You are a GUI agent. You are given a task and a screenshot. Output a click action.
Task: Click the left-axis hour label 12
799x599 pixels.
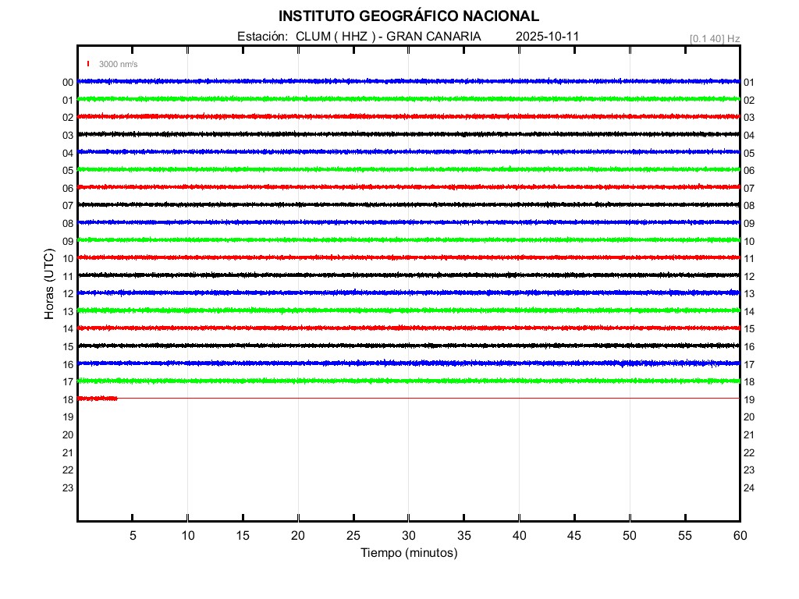click(68, 294)
